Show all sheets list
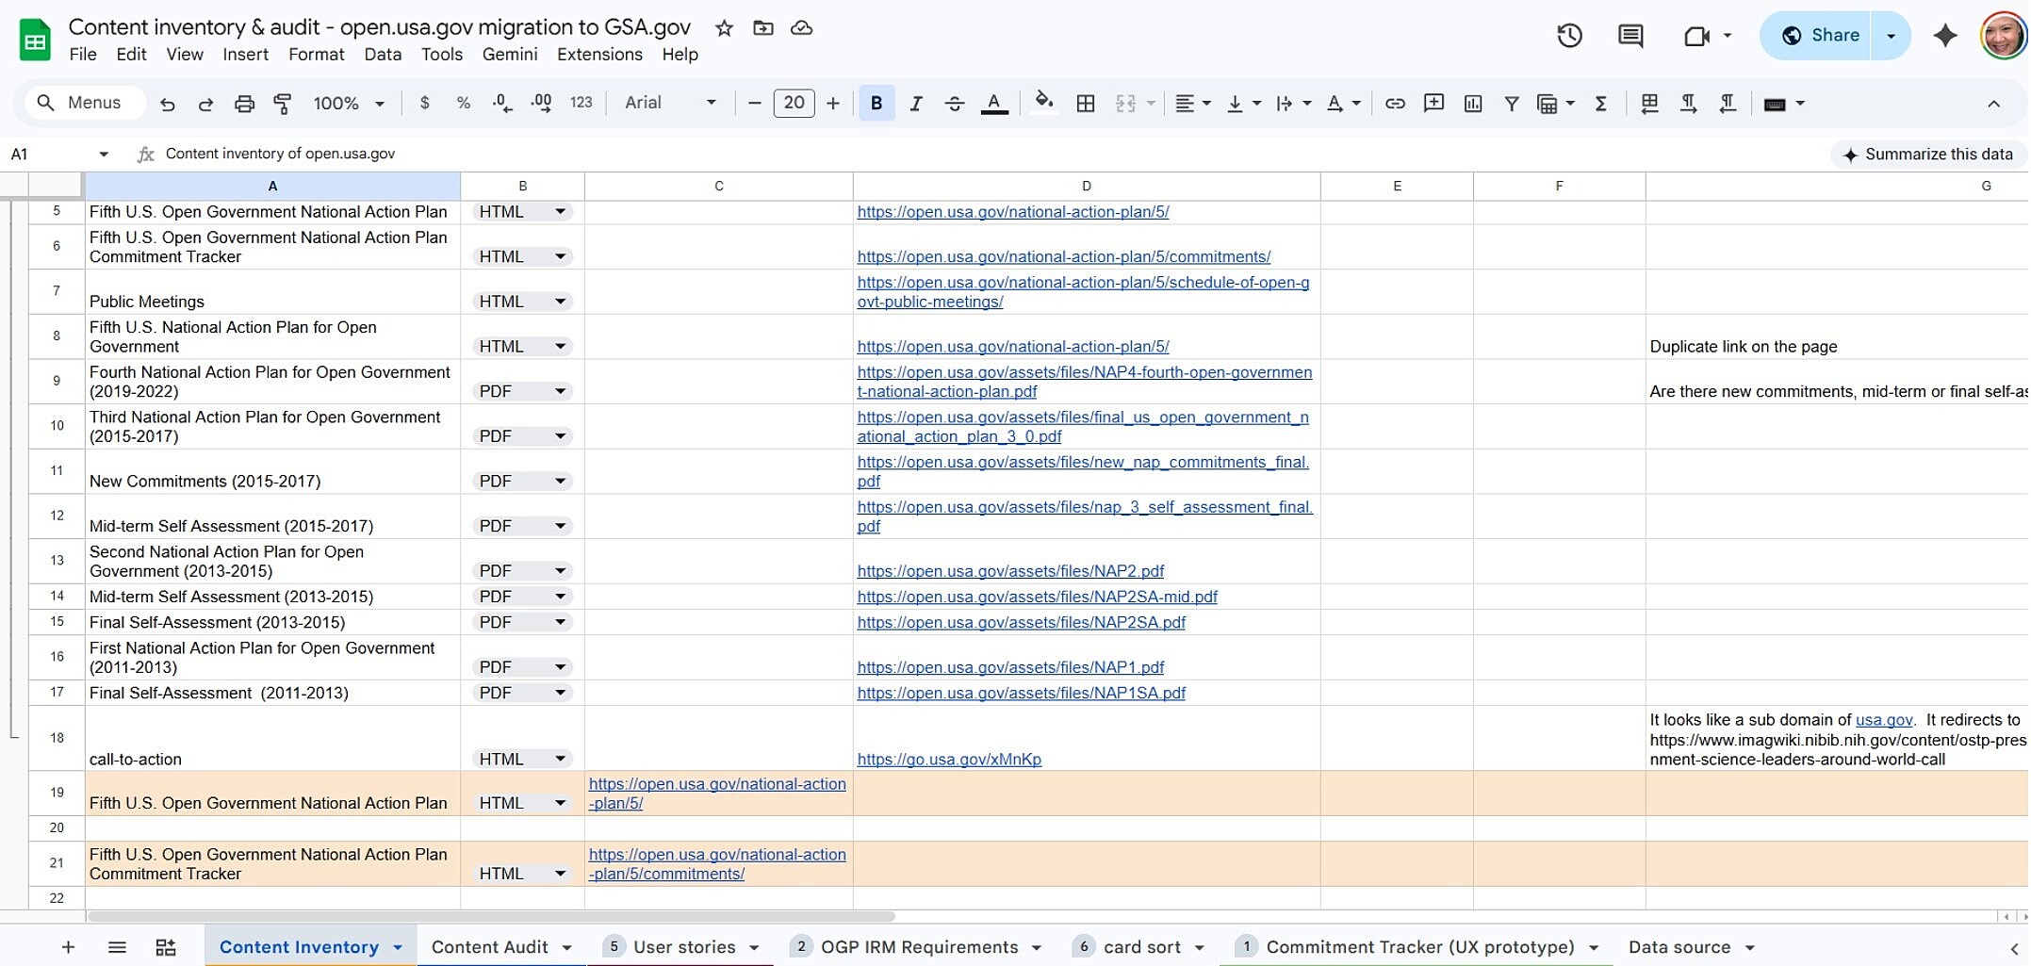 click(x=117, y=947)
